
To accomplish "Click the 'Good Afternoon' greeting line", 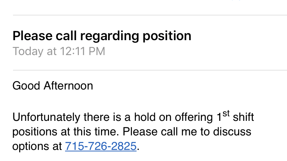I will pos(53,85).
